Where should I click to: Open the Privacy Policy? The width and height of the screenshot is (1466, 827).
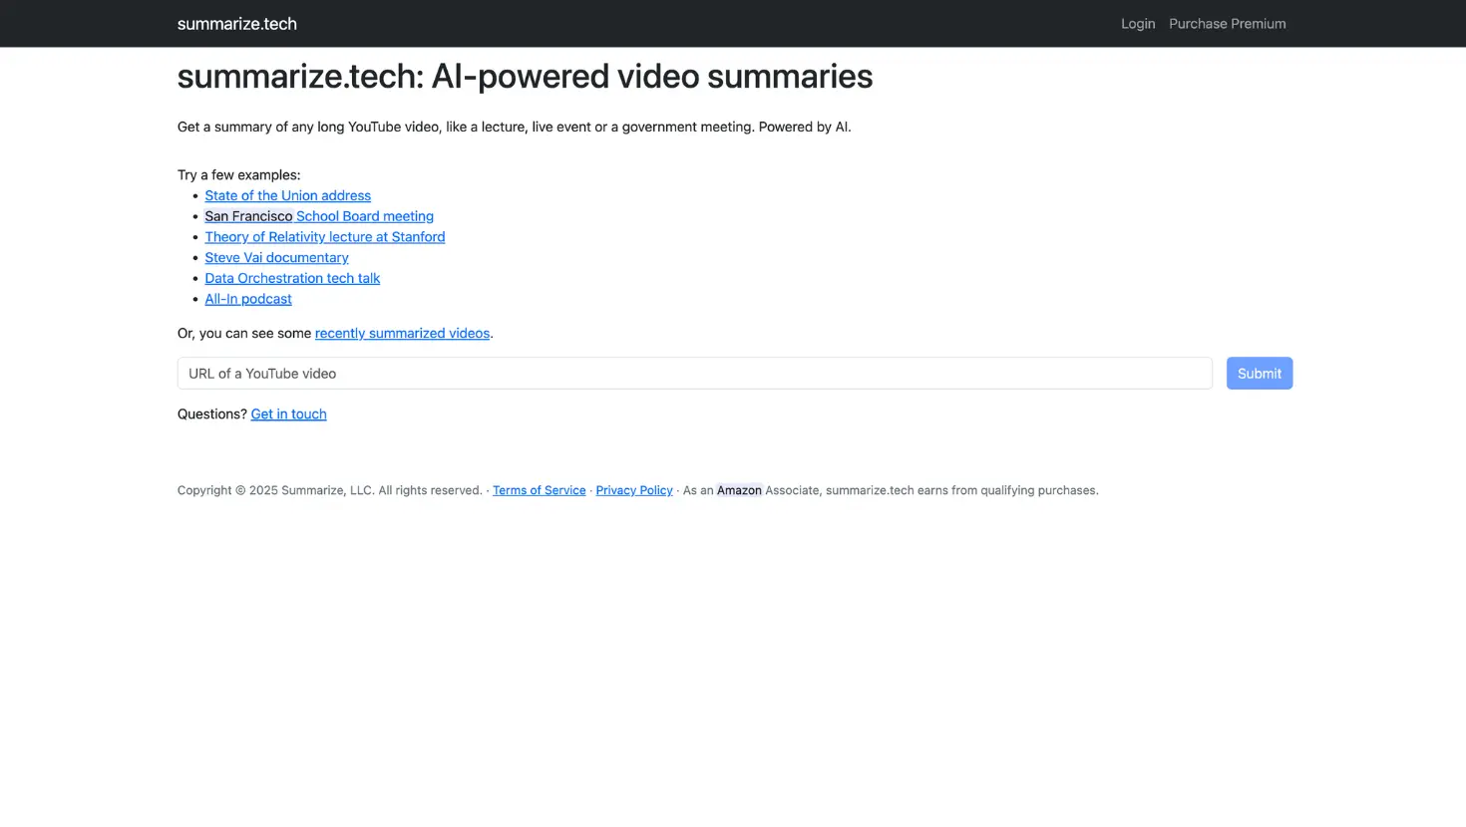[x=633, y=489]
